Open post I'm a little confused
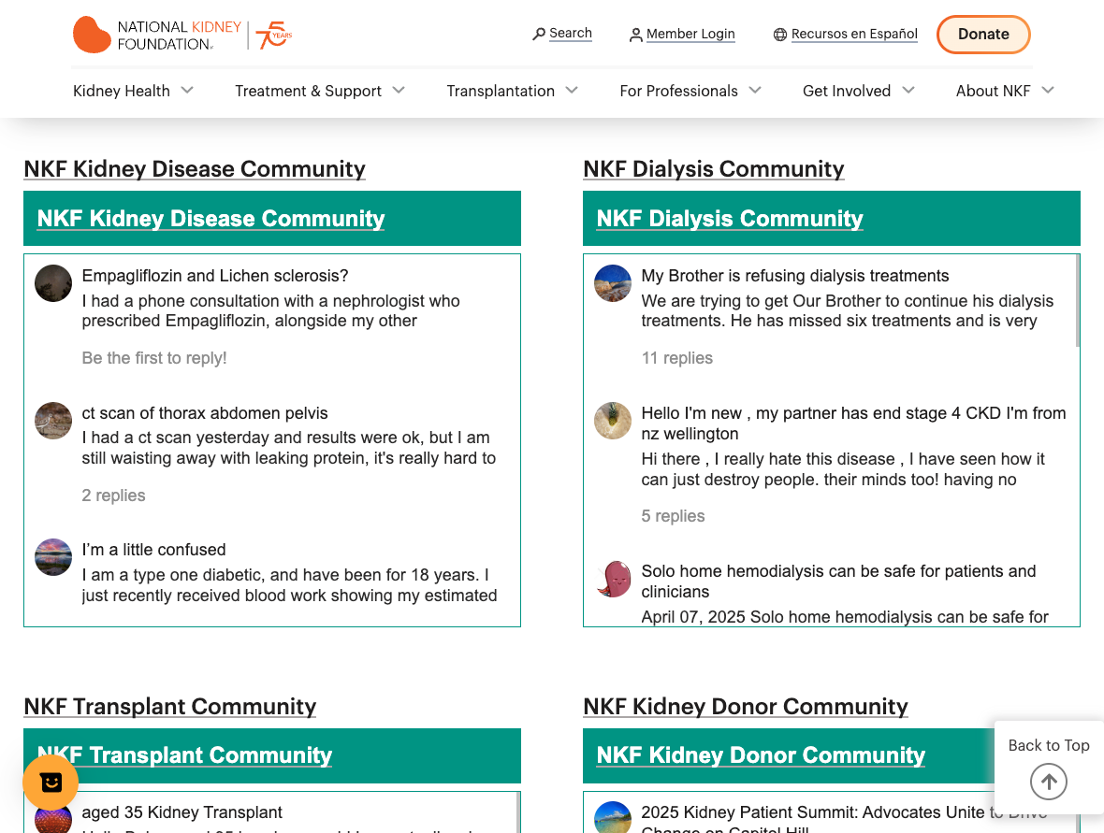Image resolution: width=1104 pixels, height=833 pixels. pos(153,550)
